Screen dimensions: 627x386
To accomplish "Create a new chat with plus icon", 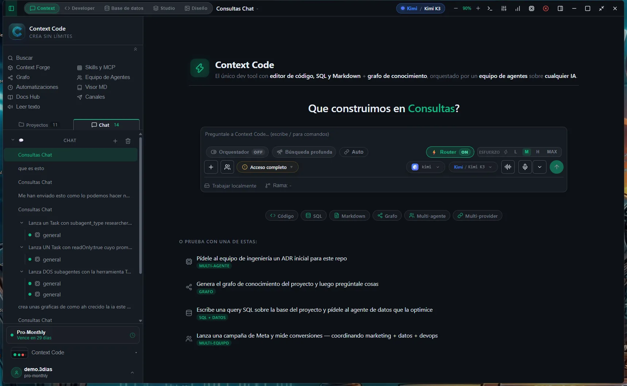I will (x=115, y=141).
